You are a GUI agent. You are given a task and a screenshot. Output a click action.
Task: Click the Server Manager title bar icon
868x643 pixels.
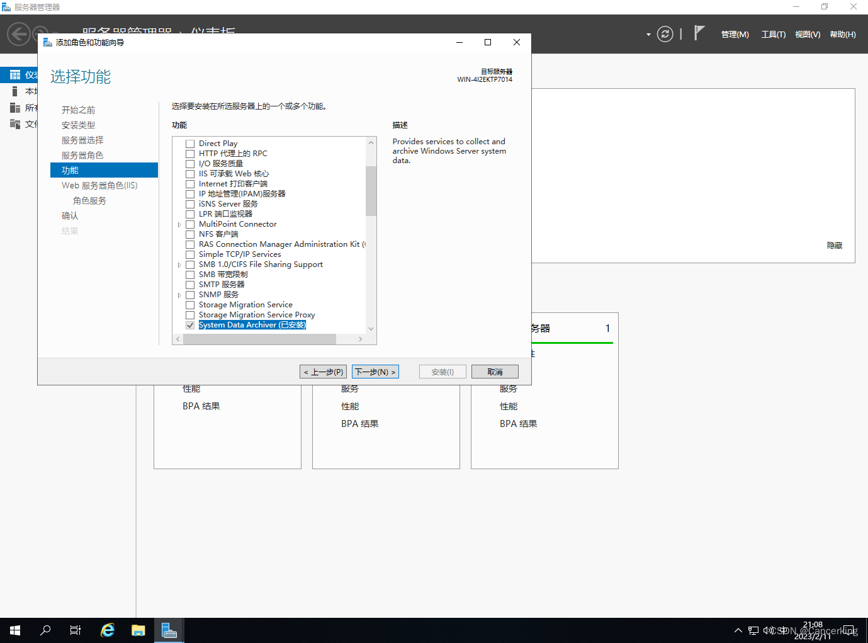[6, 7]
